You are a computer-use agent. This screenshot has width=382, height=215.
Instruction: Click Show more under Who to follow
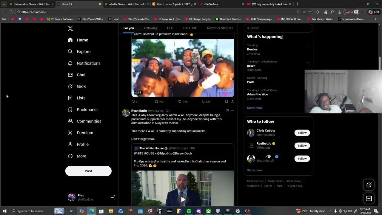[255, 170]
